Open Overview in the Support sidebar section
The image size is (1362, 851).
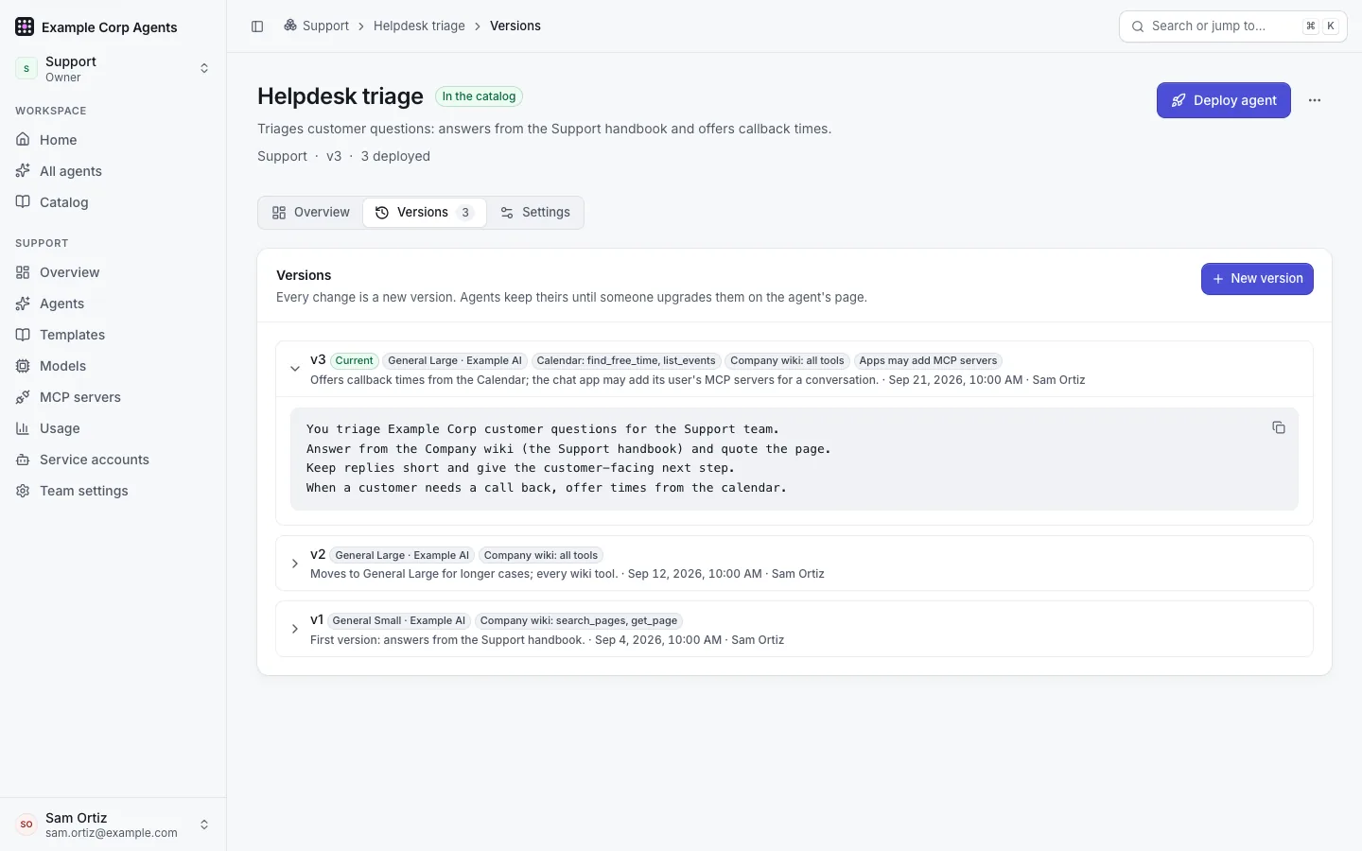[x=113, y=272]
